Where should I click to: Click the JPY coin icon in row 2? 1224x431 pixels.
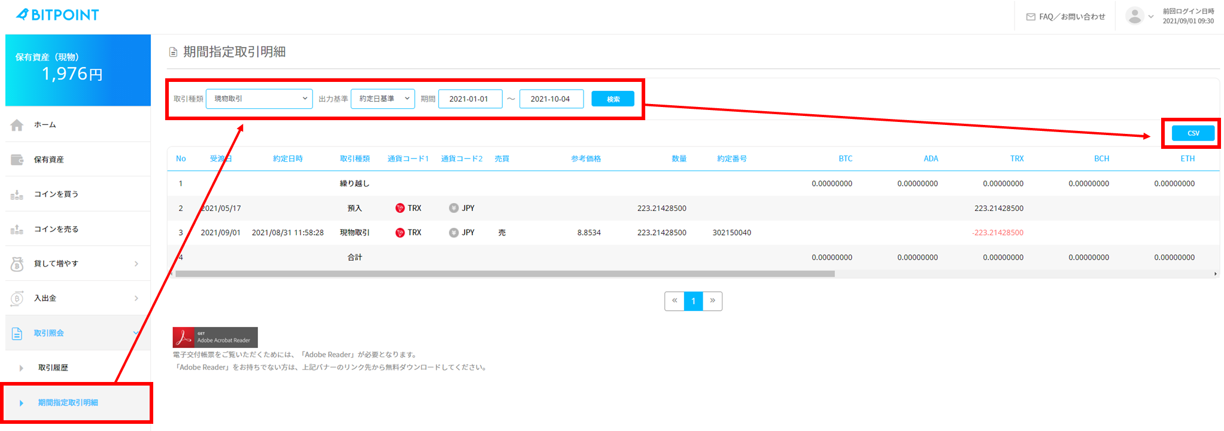(454, 208)
